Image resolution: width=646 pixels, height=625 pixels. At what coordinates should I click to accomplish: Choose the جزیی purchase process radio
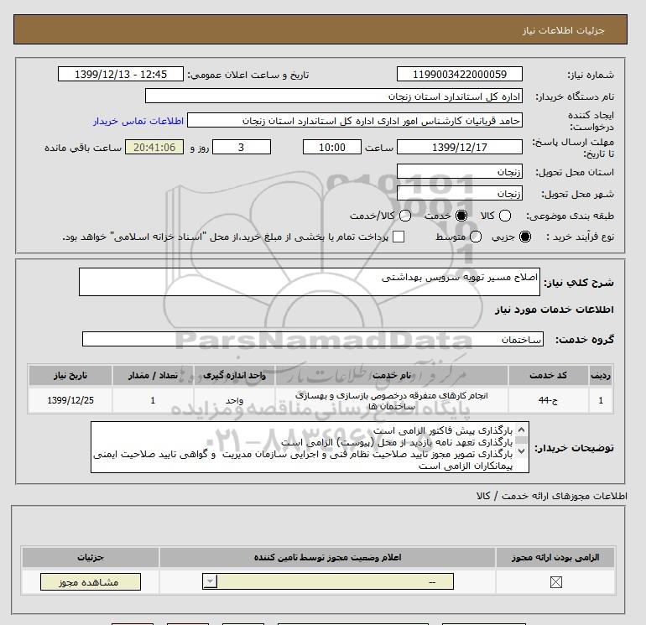525,237
